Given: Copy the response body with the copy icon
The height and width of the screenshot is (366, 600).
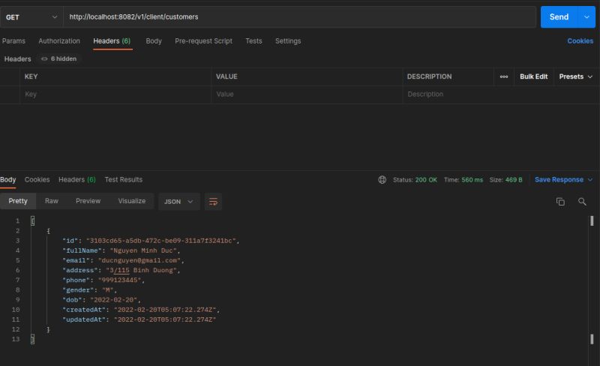Looking at the screenshot, I should tap(560, 202).
